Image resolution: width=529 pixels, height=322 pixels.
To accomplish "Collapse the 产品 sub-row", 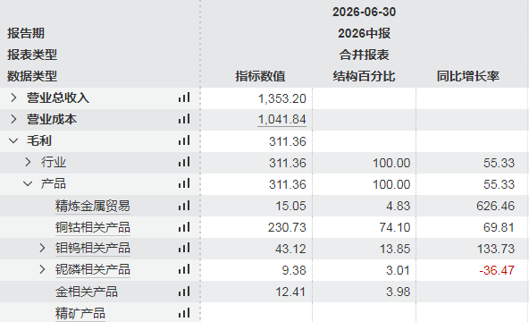I will [x=28, y=184].
